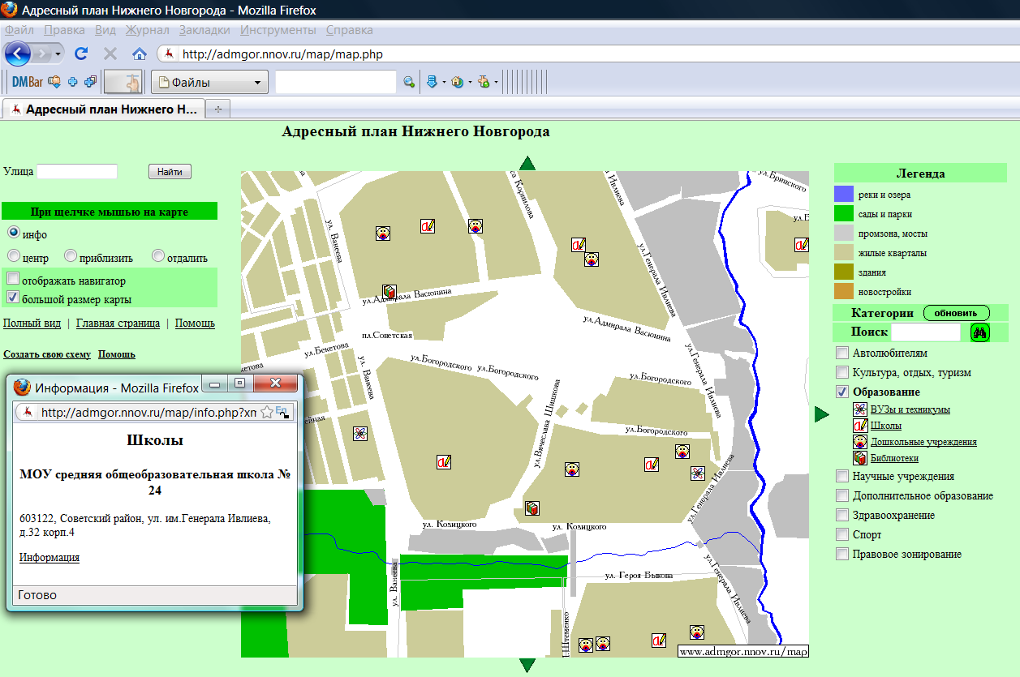Click the blue plus DMBar icon
The image size is (1020, 677).
click(72, 82)
